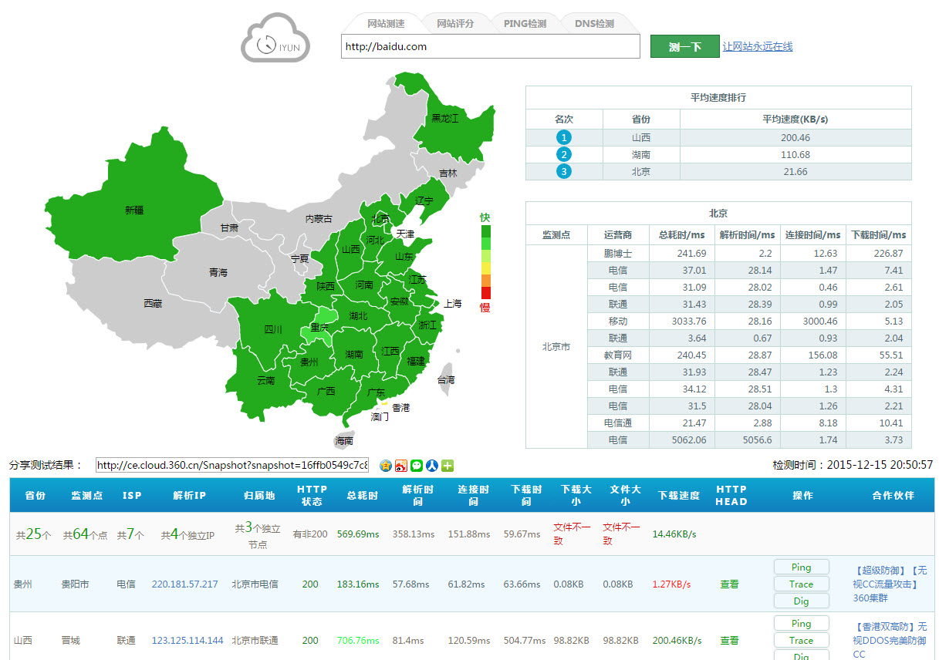
Task: Select 新疆 region on the map
Action: tap(134, 209)
